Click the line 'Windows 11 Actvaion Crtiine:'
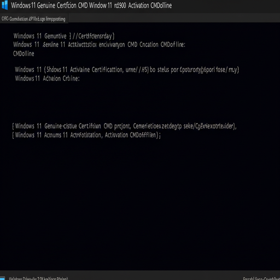 [47, 79]
